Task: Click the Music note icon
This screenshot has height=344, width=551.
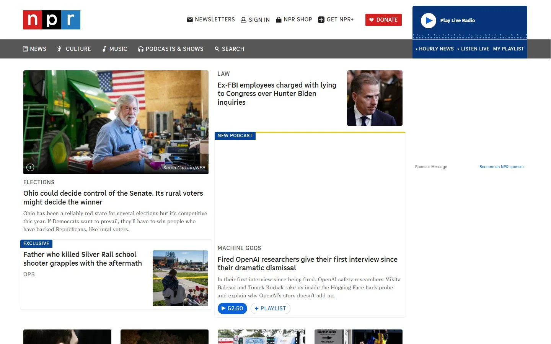Action: pos(104,49)
